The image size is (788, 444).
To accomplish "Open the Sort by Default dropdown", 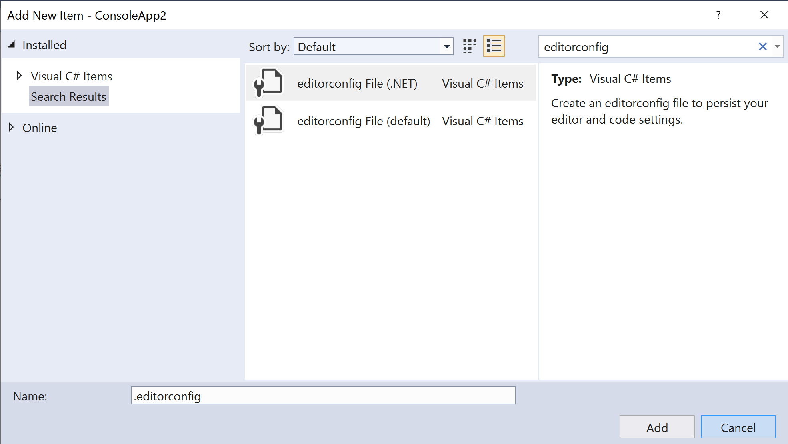I will click(373, 47).
